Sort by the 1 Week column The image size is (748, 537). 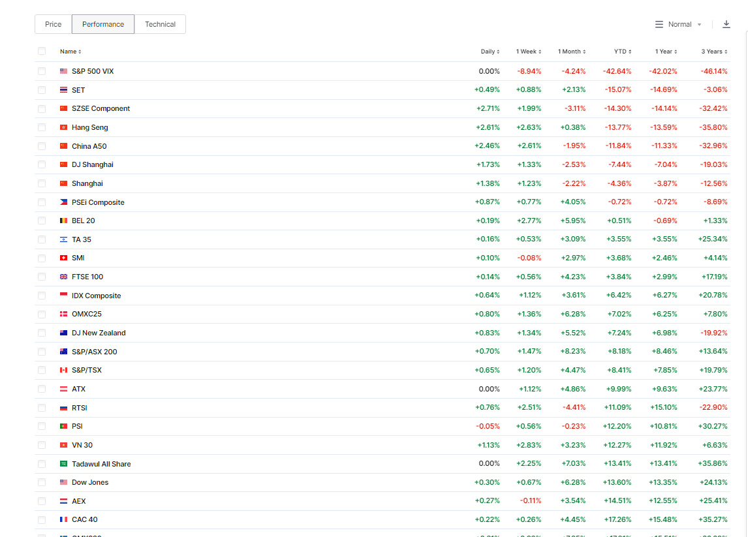pos(529,52)
